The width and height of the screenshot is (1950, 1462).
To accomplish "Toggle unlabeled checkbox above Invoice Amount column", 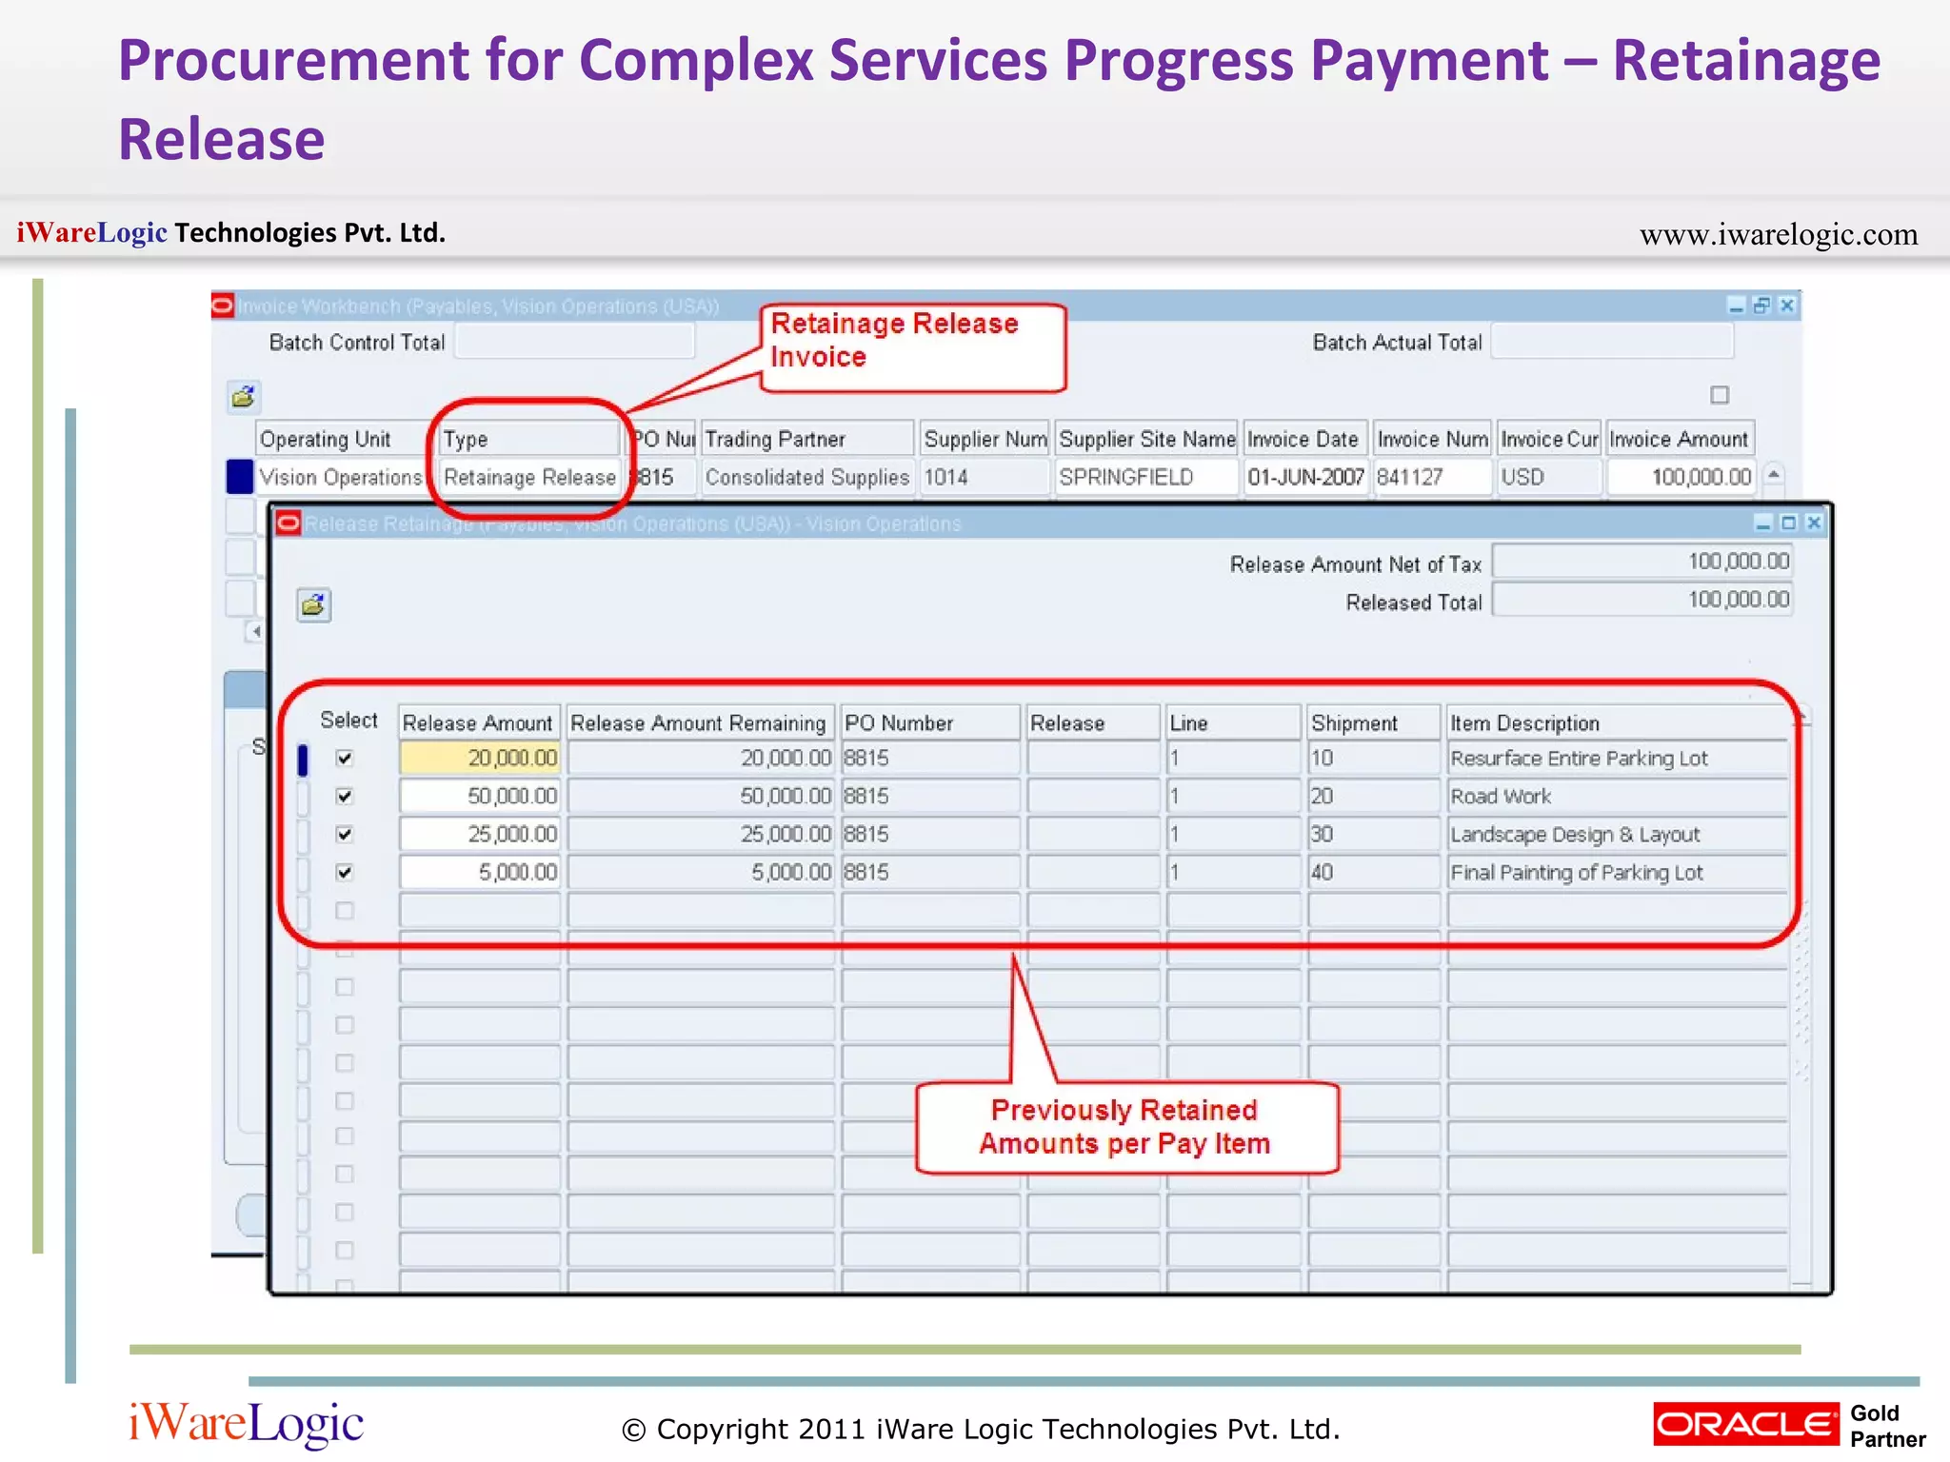I will coord(1720,394).
